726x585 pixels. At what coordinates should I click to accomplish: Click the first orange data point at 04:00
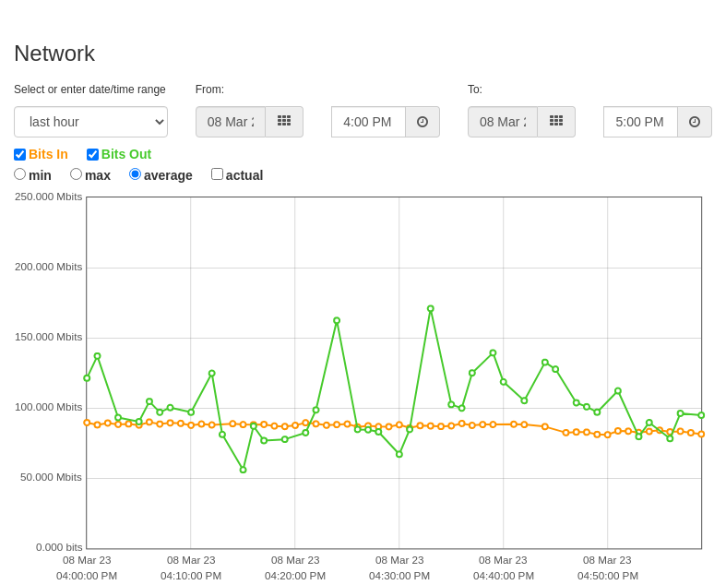coord(87,423)
